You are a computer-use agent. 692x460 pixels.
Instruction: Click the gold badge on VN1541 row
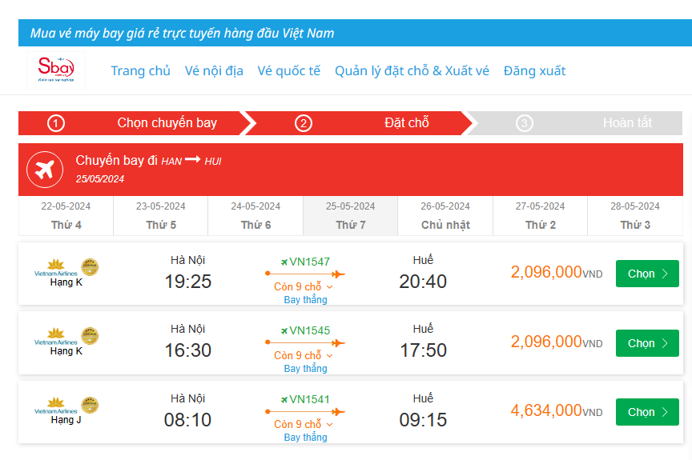point(90,405)
